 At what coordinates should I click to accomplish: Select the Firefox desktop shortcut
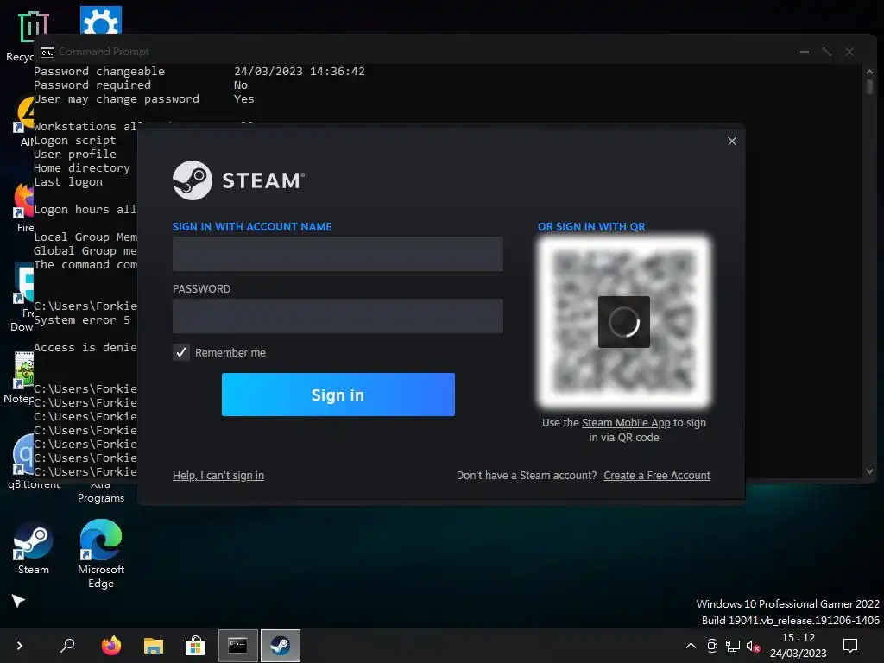(24, 207)
